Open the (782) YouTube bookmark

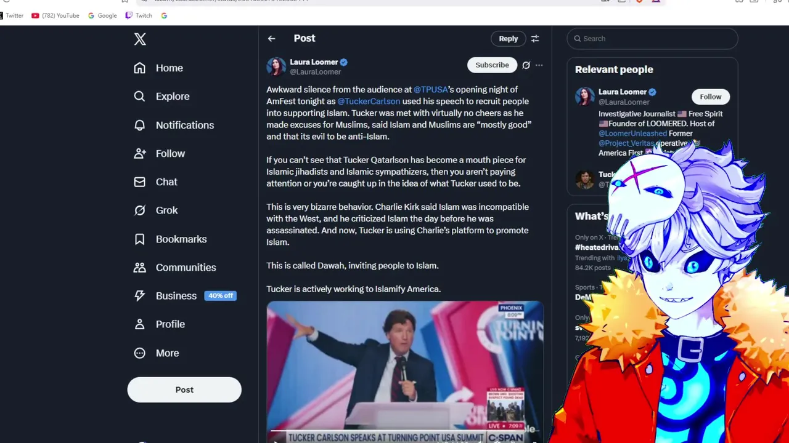tap(55, 15)
